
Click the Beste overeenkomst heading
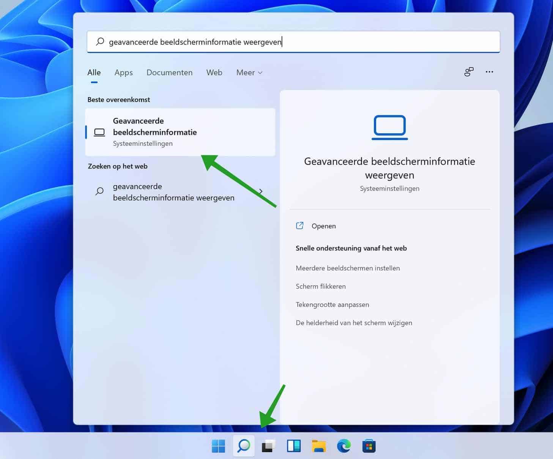click(x=119, y=99)
